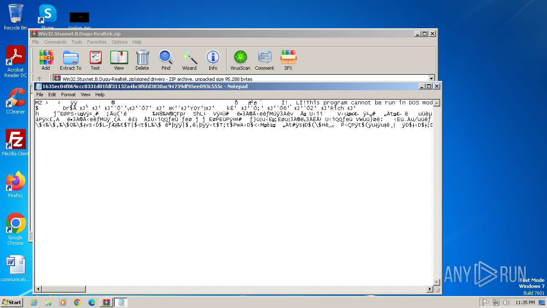
Task: Click Notepad horizontal scrollbar thumb
Action: pyautogui.click(x=63, y=289)
